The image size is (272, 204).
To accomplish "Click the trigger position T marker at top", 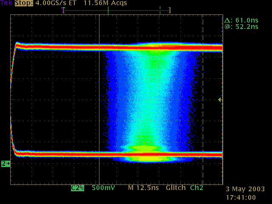I will click(63, 8).
